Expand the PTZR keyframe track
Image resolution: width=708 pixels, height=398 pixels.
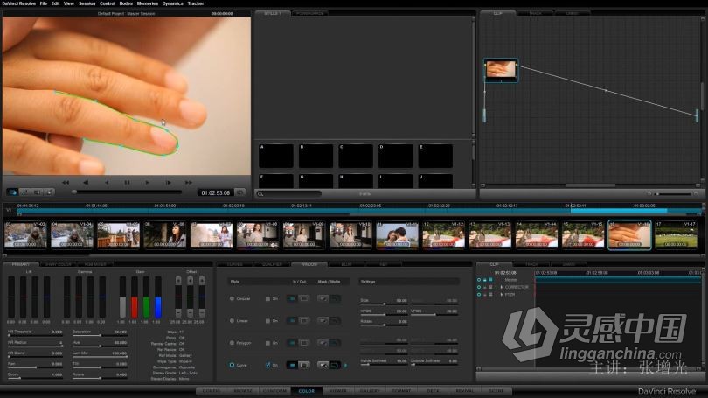pos(502,295)
